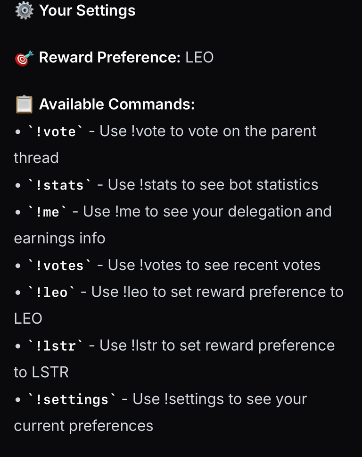Viewport: 362px width, 457px height.
Task: Click the !vote command code text
Action: pyautogui.click(x=55, y=131)
